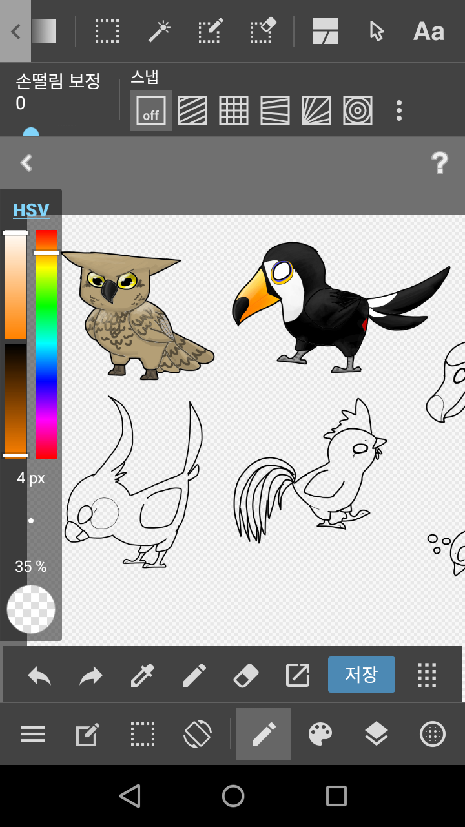Adjust the rainbow hue bar
This screenshot has width=465, height=827.
pos(46,344)
